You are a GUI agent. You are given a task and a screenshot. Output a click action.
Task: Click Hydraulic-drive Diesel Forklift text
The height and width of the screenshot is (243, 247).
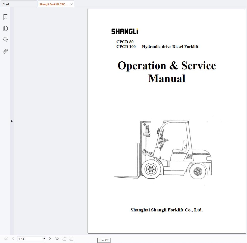[170, 47]
